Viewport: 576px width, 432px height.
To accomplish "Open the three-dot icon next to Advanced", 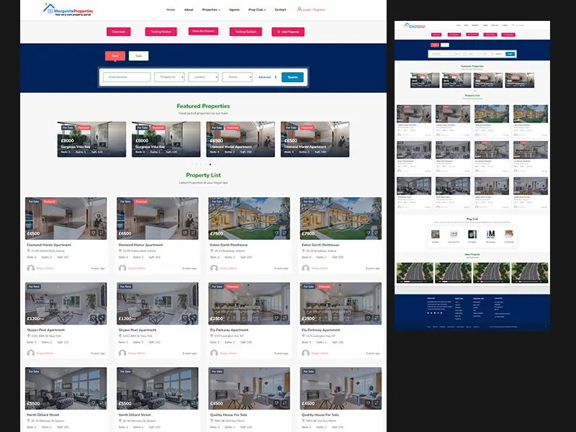I will click(x=276, y=77).
